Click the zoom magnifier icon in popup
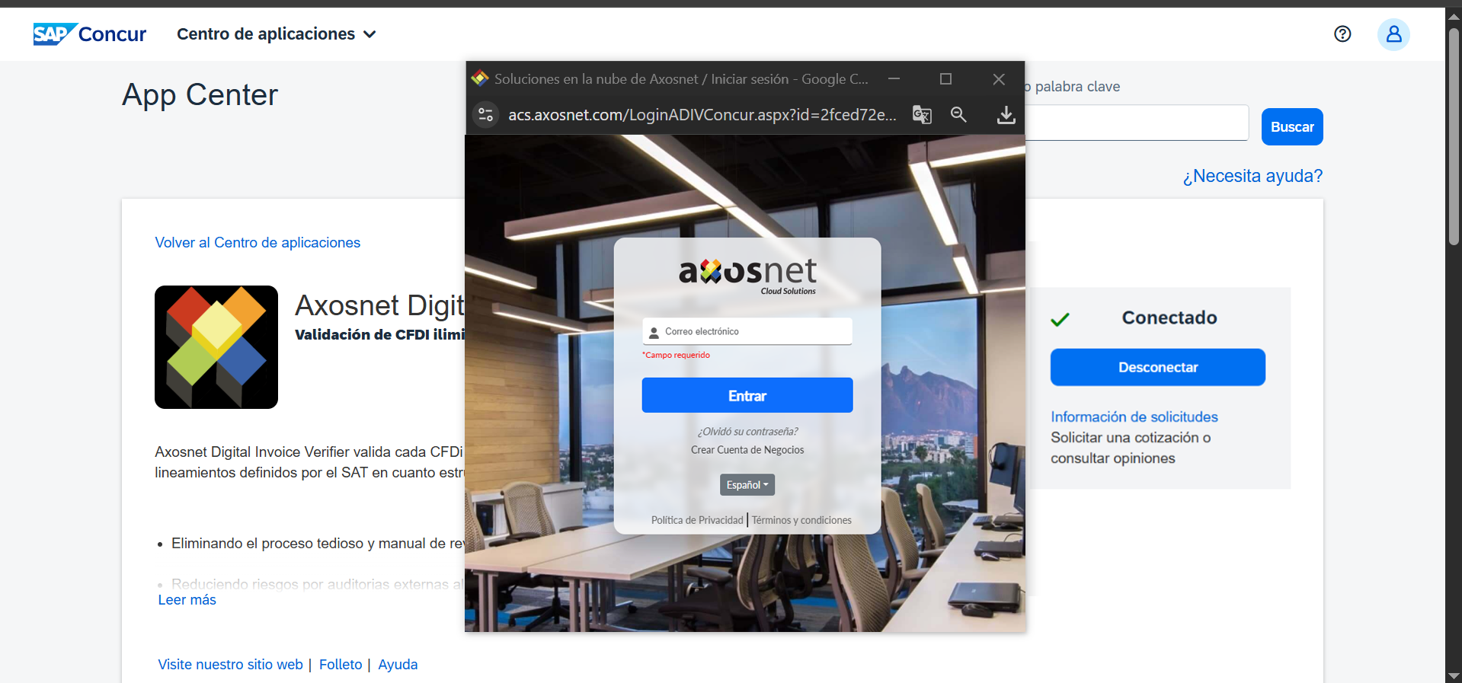This screenshot has height=683, width=1462. coord(958,115)
